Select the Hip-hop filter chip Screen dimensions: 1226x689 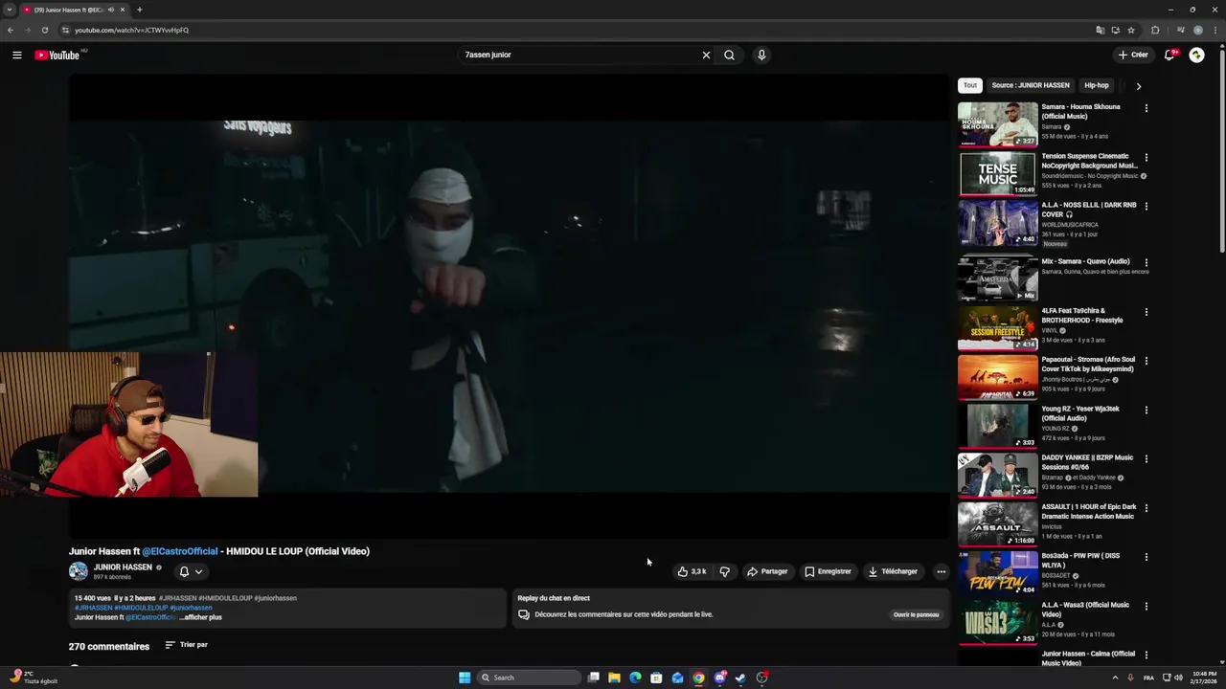[x=1096, y=85]
